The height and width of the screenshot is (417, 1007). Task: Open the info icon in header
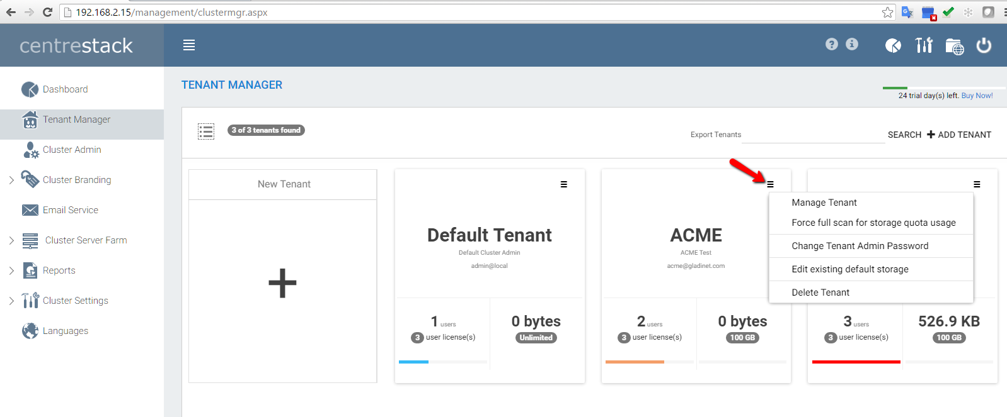[x=852, y=44]
